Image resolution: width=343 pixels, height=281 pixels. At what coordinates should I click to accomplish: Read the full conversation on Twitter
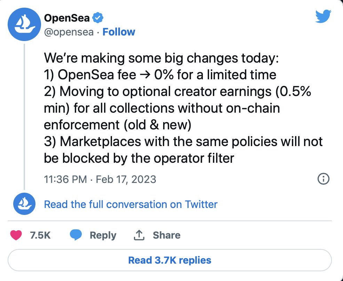(130, 204)
